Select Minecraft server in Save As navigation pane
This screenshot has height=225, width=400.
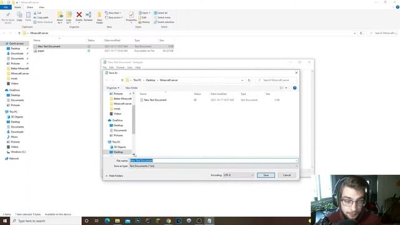(x=122, y=104)
